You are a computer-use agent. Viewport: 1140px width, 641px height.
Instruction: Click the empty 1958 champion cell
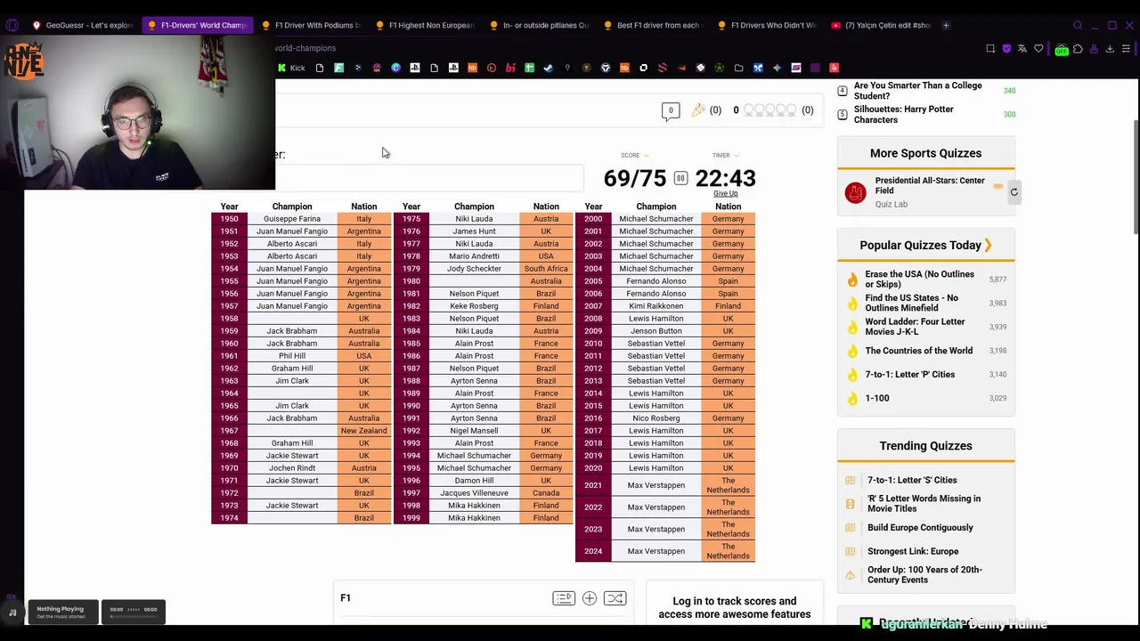[x=292, y=319]
